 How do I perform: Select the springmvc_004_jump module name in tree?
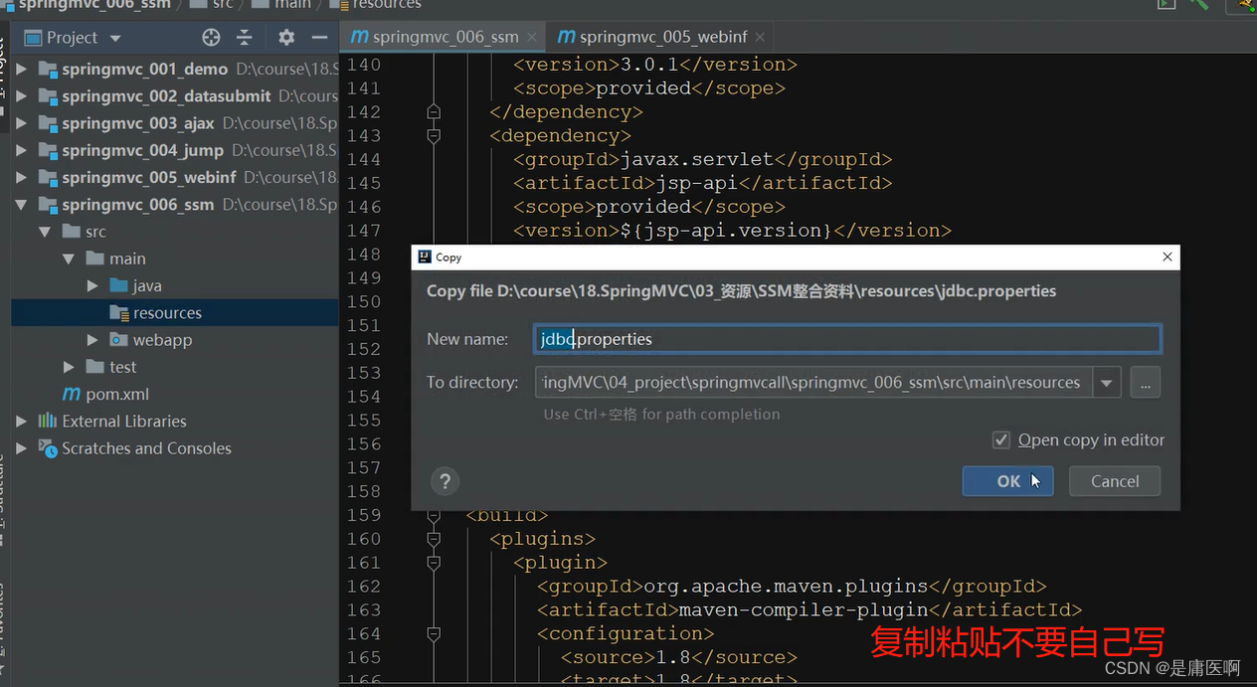click(x=142, y=150)
